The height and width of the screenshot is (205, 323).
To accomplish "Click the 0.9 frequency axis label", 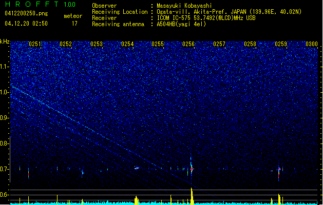I will pos(4,118).
